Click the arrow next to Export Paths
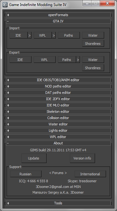This screenshot has width=117, height=211. tap(78, 60)
